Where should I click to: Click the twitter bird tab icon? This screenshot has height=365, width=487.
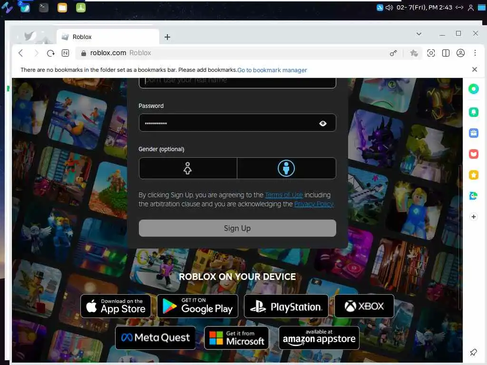[x=29, y=36]
